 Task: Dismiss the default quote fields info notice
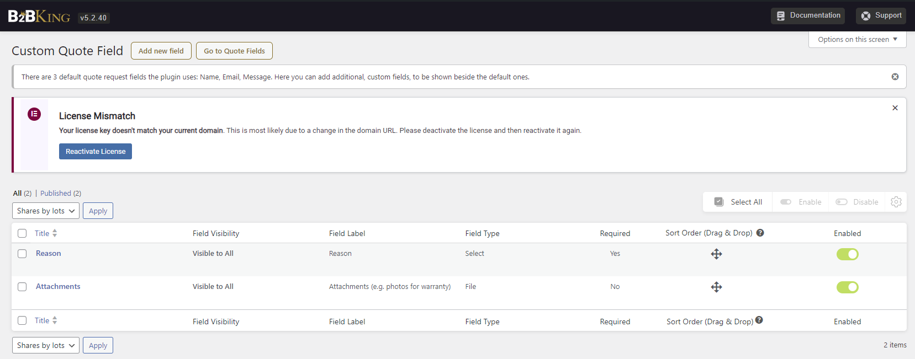point(895,77)
